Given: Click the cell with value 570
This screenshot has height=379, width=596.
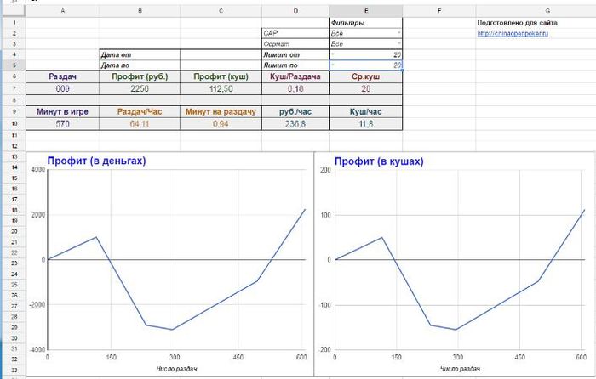Looking at the screenshot, I should click(x=62, y=124).
